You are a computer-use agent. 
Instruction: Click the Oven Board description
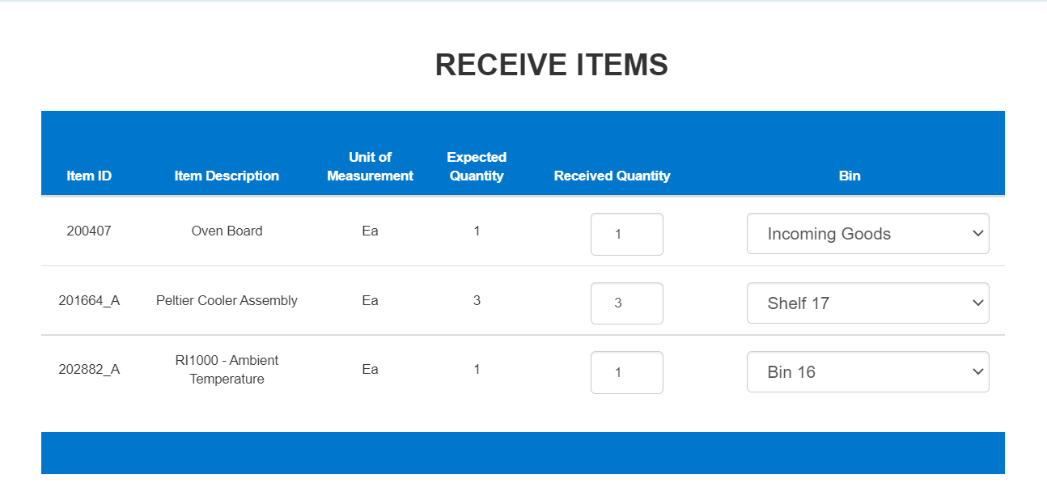pos(227,231)
